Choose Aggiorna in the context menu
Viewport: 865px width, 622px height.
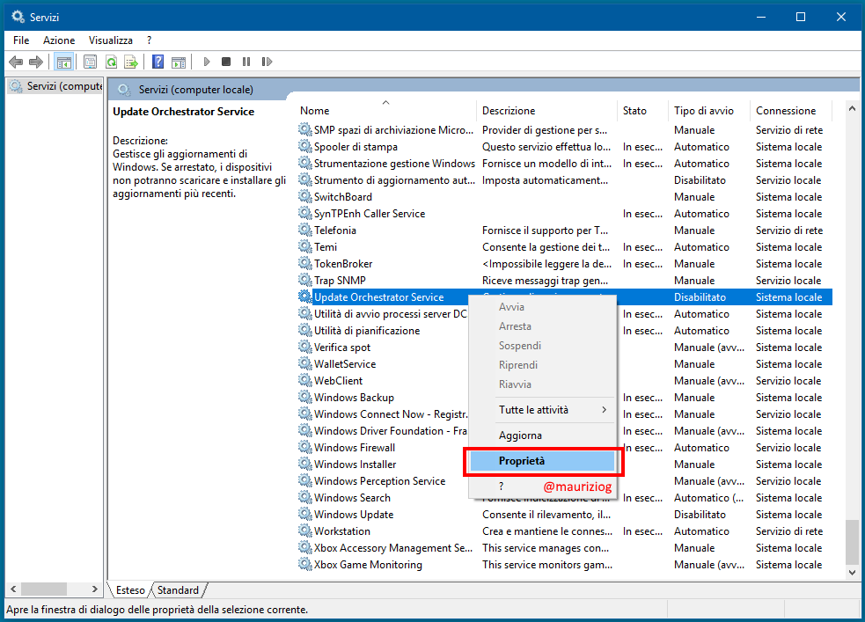coord(542,435)
